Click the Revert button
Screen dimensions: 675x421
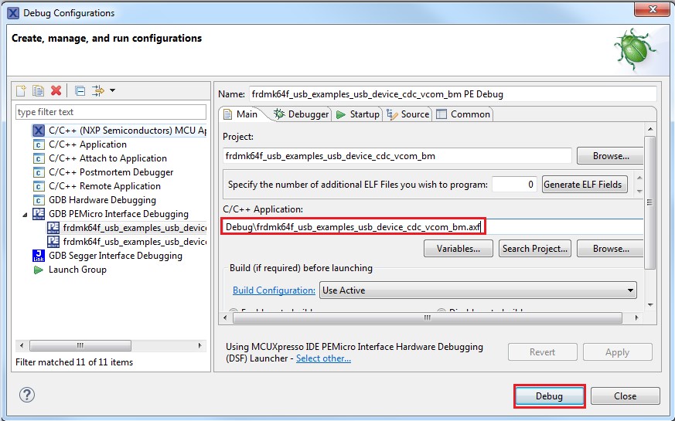coord(543,351)
